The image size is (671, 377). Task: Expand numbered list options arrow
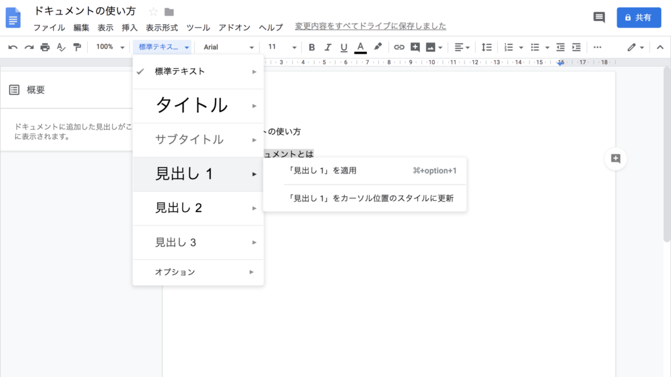(521, 47)
